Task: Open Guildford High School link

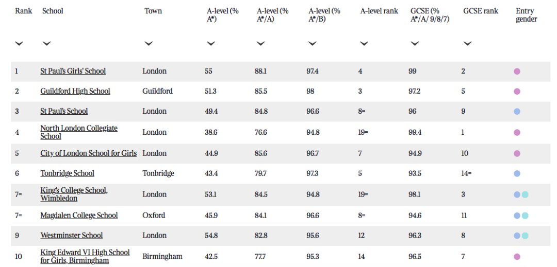Action: click(x=75, y=92)
